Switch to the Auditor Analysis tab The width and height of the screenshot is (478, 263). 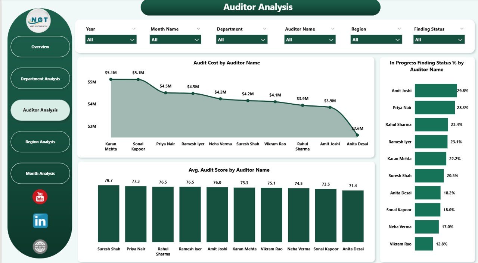click(40, 110)
